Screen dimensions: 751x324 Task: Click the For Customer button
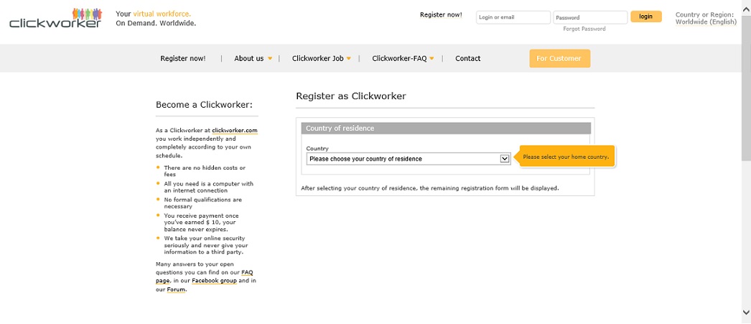point(559,58)
